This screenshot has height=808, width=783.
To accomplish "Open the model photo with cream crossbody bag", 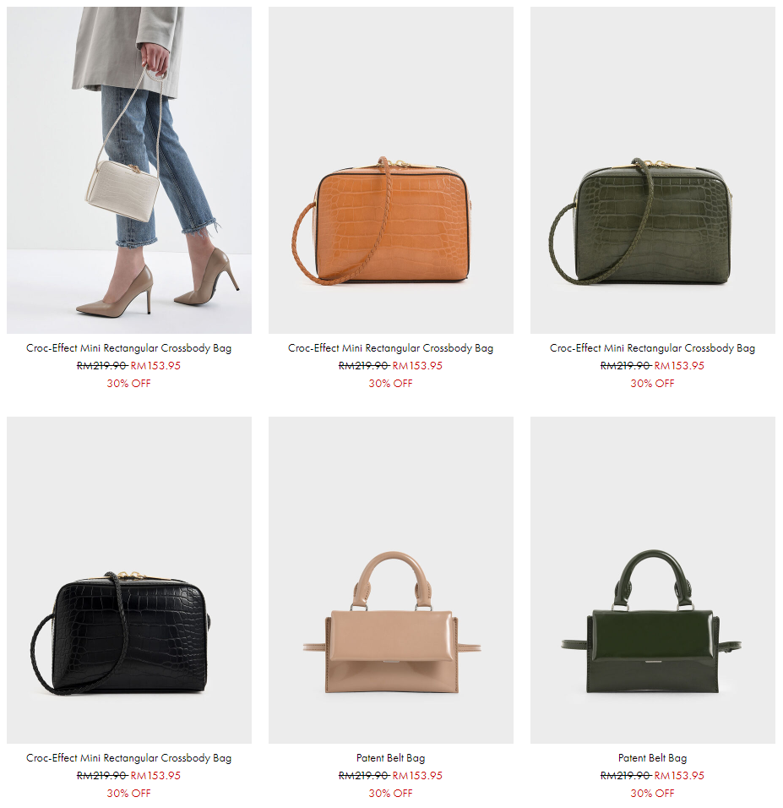I will (128, 170).
